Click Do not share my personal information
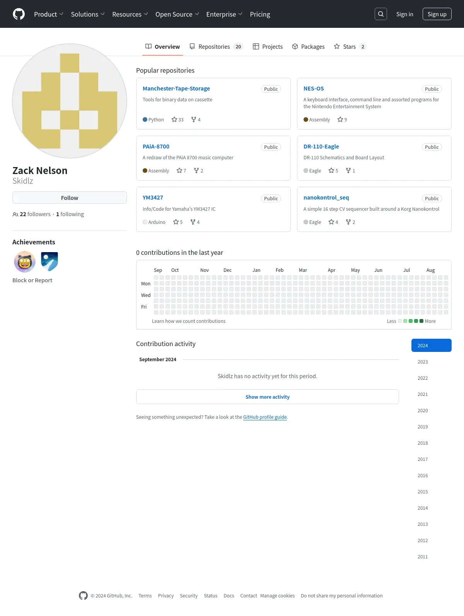 (342, 596)
